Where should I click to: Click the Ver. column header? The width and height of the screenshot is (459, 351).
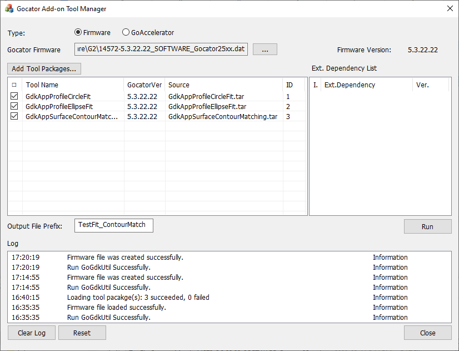coord(431,85)
